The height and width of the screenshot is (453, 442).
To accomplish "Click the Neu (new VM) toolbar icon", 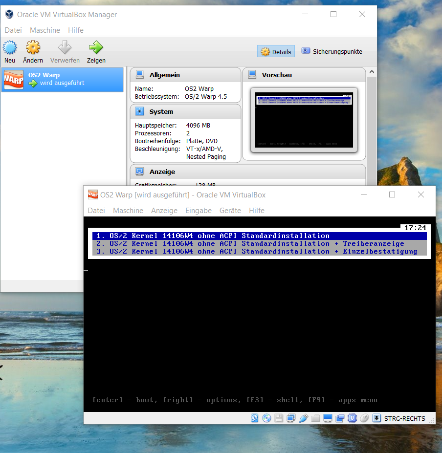I will [10, 48].
